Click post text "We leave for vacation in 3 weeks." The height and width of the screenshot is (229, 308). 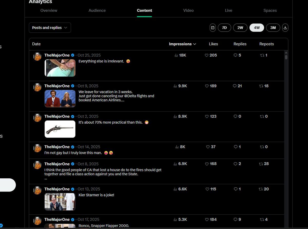[105, 92]
